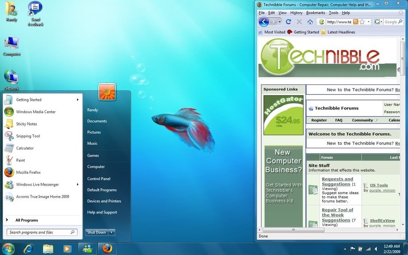Expand Getting Started submenu arrow
Image resolution: width=408 pixels, height=255 pixels.
click(78, 100)
